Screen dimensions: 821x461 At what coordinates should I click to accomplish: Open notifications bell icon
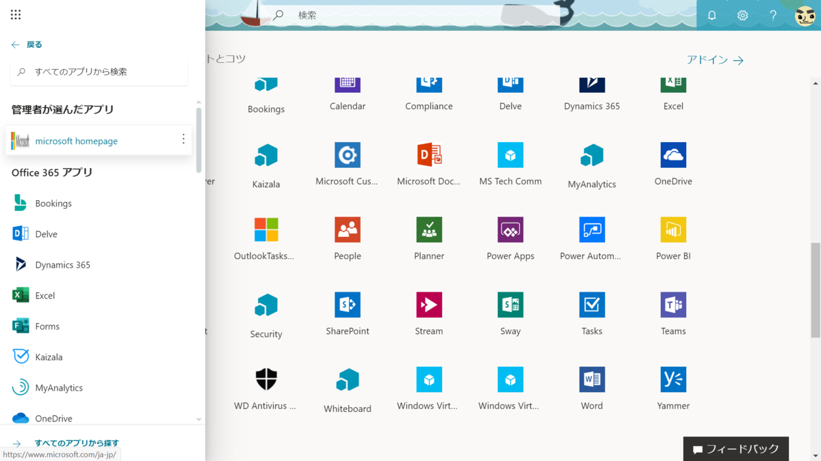pyautogui.click(x=712, y=15)
